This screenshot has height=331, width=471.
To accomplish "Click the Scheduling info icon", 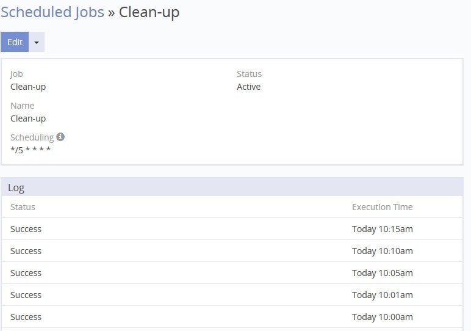I will tap(60, 137).
